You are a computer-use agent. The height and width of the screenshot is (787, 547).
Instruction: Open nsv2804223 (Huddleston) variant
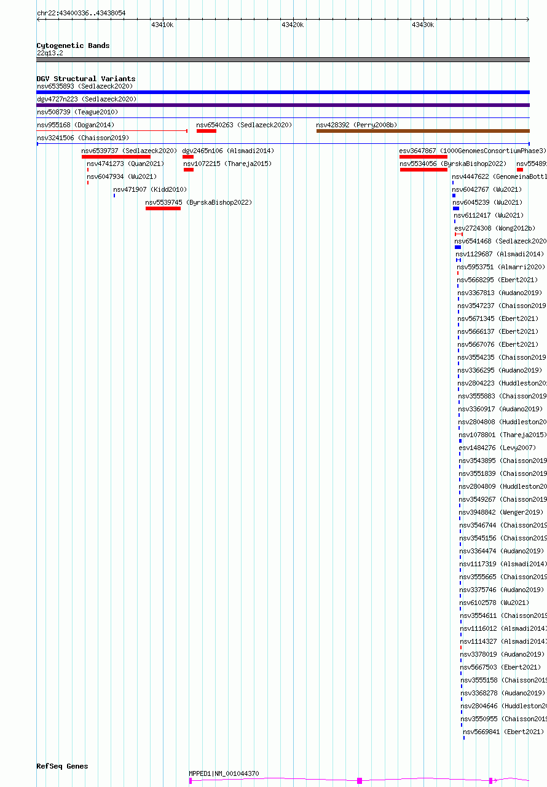(x=502, y=383)
